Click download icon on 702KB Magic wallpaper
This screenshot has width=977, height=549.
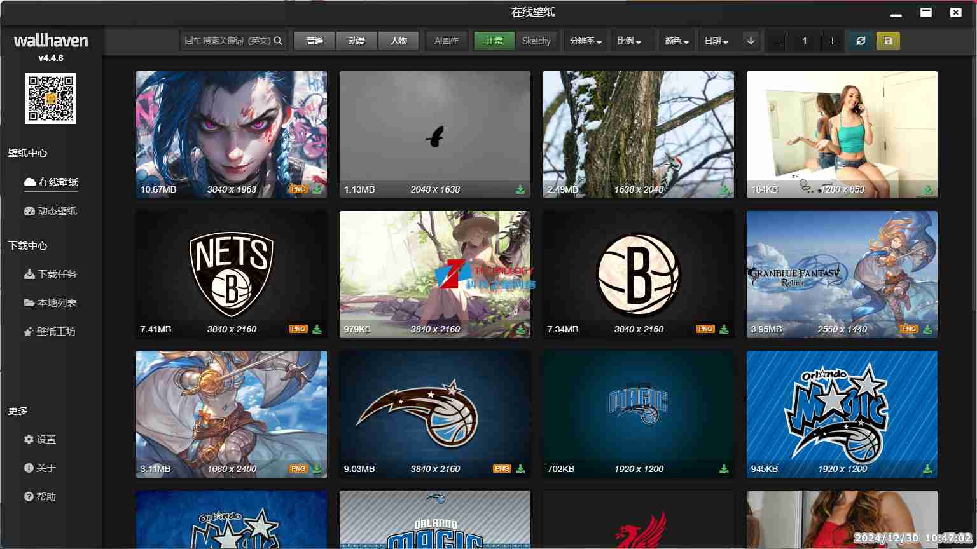coord(724,469)
